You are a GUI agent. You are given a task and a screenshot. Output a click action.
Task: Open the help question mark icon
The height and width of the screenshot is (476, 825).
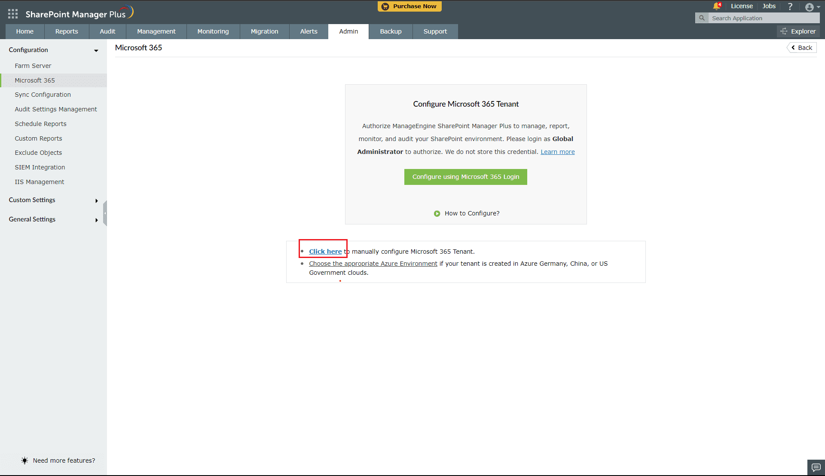(x=789, y=6)
